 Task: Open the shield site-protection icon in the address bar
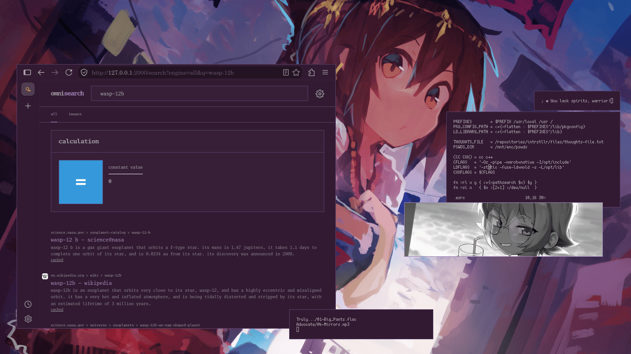point(84,72)
